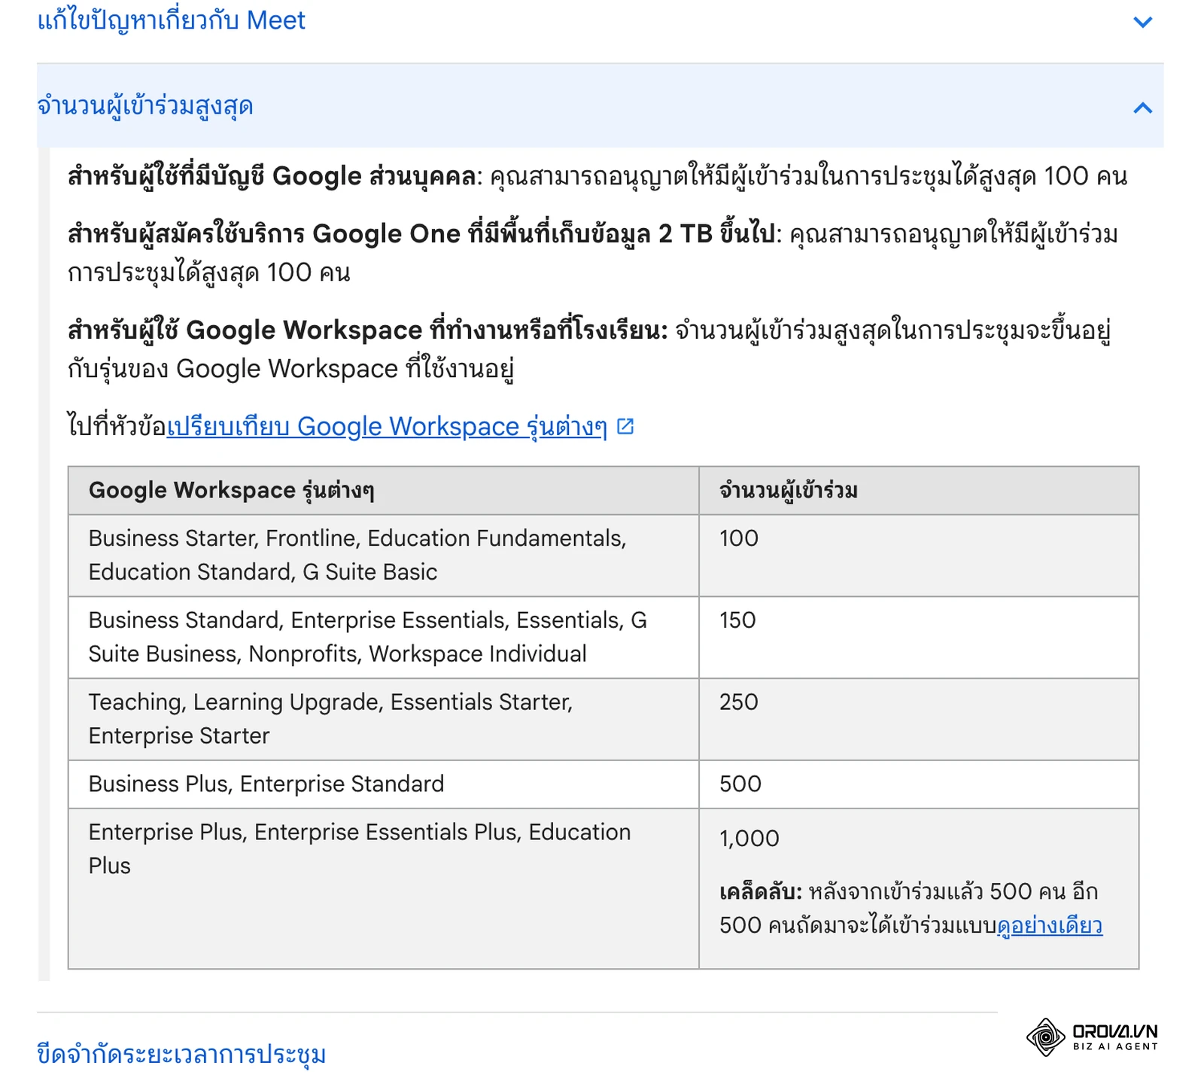
Task: Click the Teaching, Learning Upgrade row cell
Action: pos(384,719)
